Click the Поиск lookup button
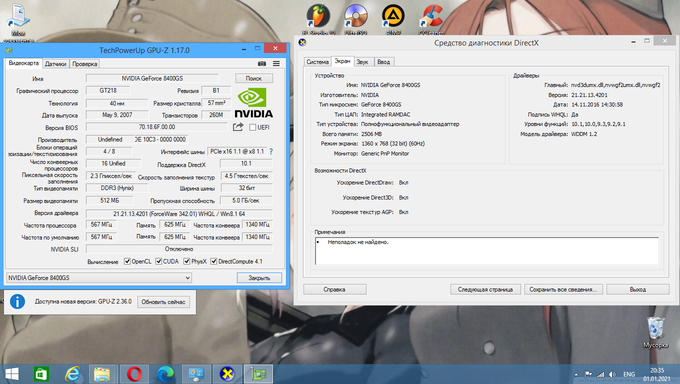680x384 pixels. (x=254, y=78)
